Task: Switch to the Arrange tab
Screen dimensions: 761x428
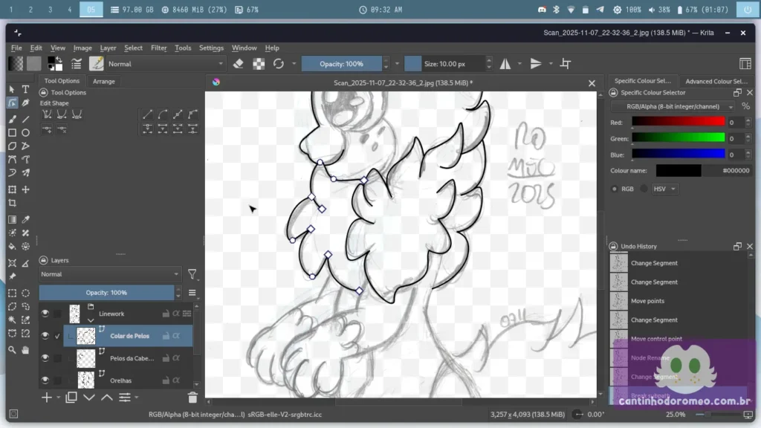Action: point(104,81)
